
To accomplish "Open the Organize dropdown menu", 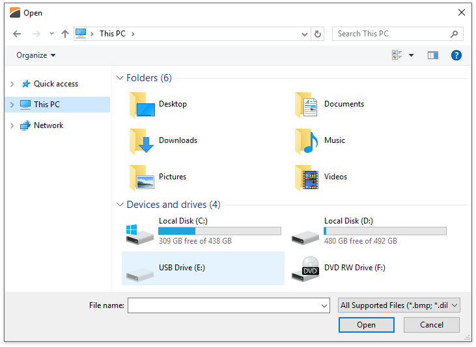I will (36, 55).
